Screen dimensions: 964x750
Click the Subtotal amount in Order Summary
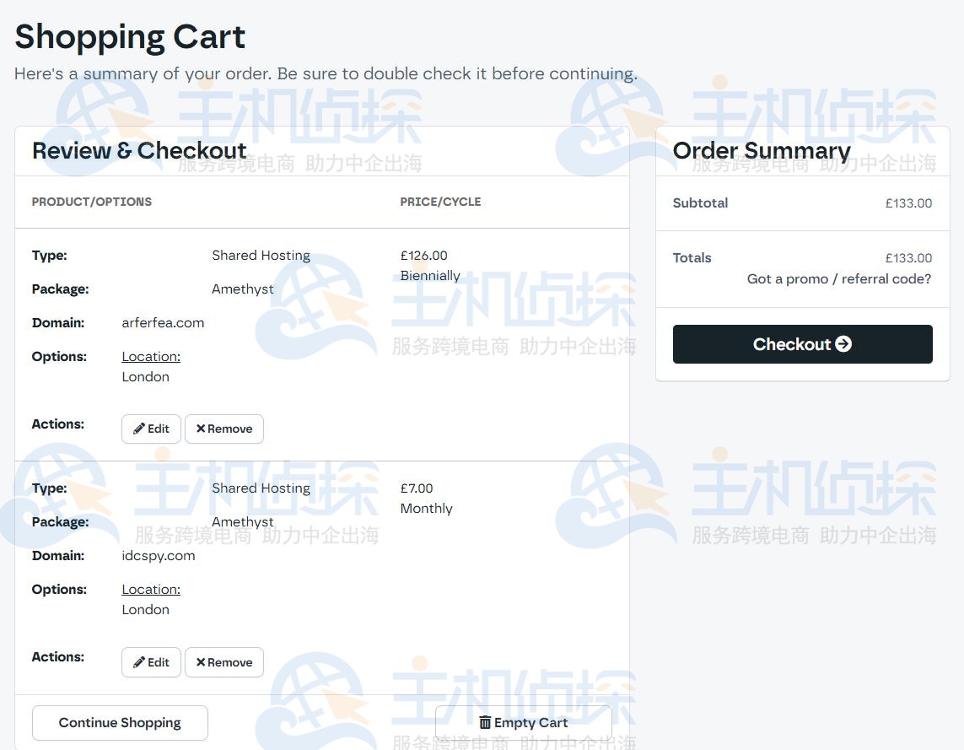908,203
